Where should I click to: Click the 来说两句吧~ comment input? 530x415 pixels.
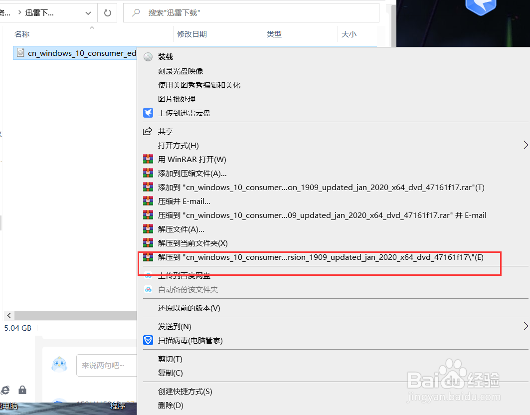point(107,365)
